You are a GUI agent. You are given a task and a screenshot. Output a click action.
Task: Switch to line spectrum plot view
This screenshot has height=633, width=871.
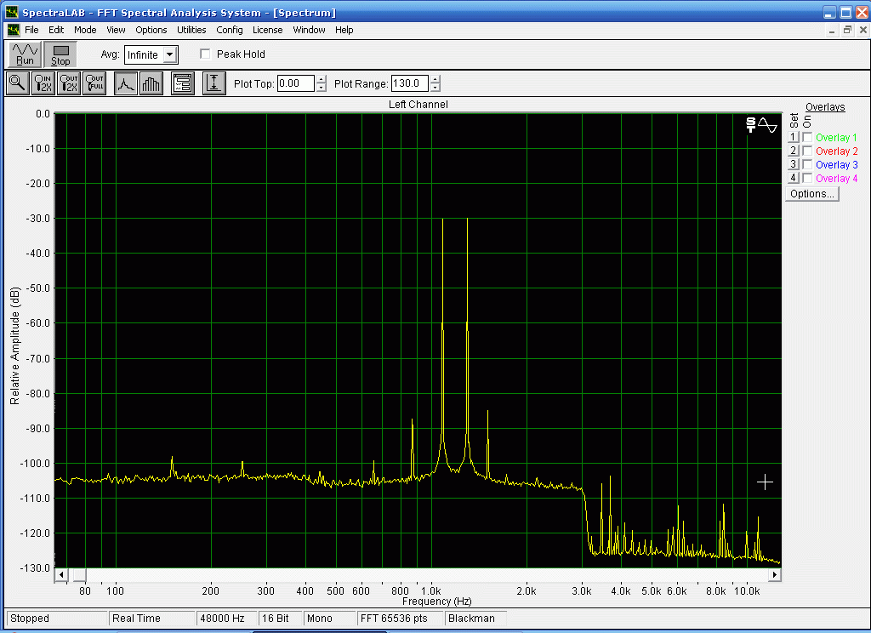(126, 83)
